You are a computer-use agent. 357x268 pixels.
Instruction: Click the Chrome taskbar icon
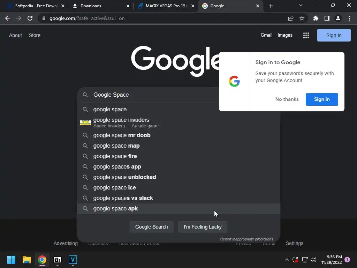pyautogui.click(x=42, y=260)
